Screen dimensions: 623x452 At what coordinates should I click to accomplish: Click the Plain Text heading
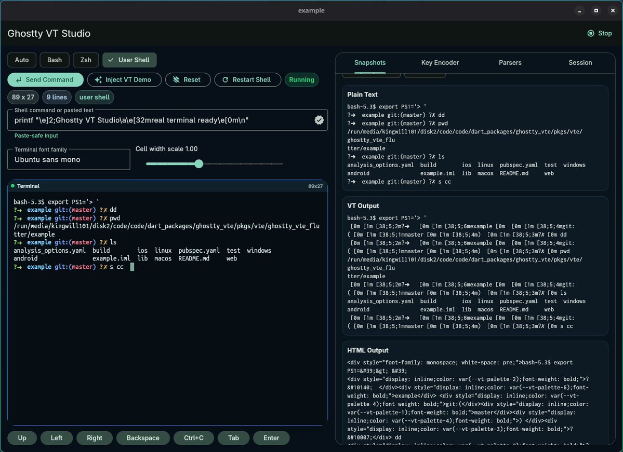point(362,94)
